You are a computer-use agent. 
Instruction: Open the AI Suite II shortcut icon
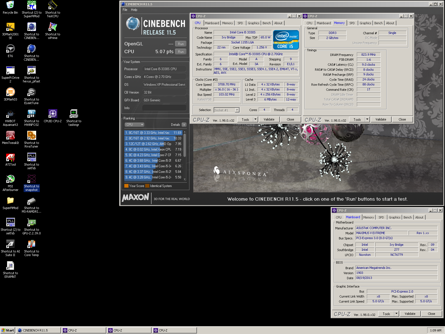pyautogui.click(x=10, y=248)
